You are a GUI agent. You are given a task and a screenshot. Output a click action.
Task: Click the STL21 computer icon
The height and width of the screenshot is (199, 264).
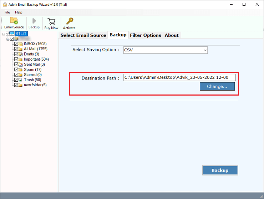[x=12, y=34]
